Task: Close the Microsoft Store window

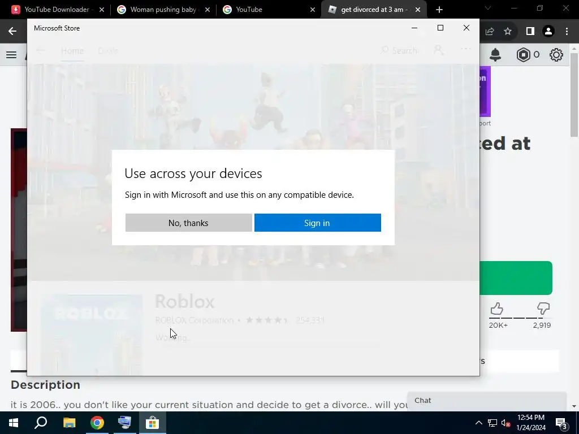Action: (466, 28)
